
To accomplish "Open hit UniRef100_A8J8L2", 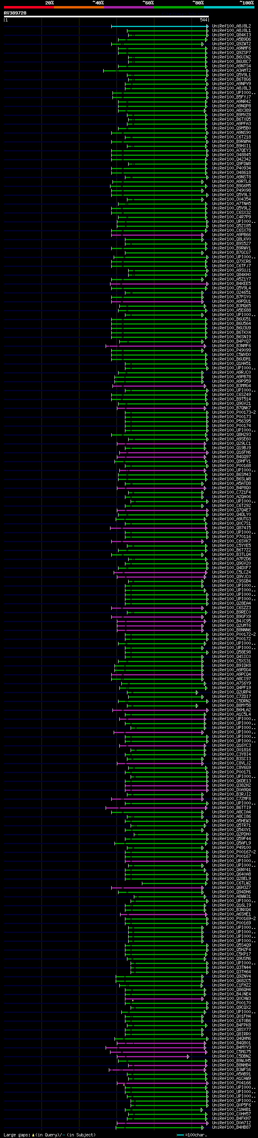I will point(231,26).
